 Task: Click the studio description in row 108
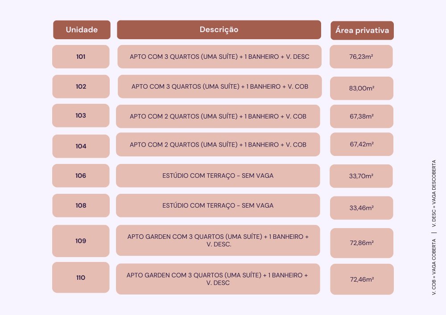pyautogui.click(x=218, y=205)
